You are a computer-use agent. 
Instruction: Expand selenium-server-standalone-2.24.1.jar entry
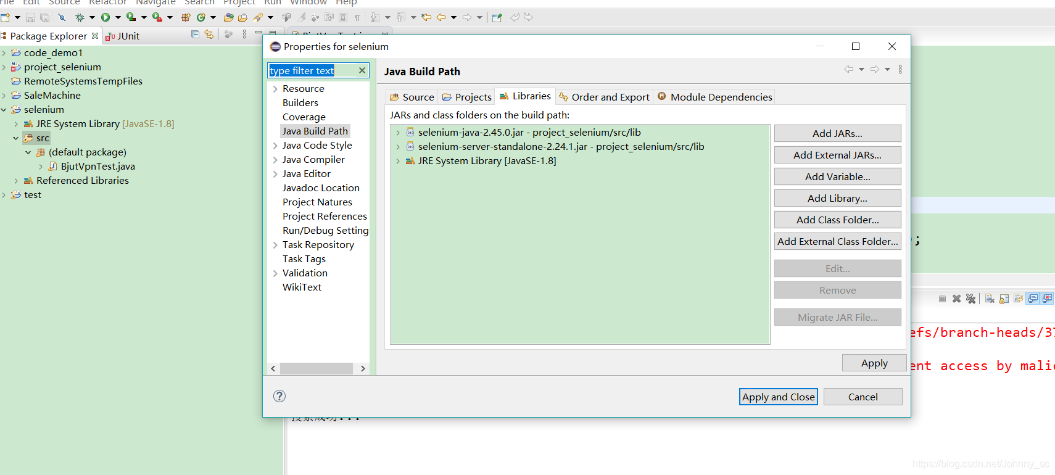(398, 147)
